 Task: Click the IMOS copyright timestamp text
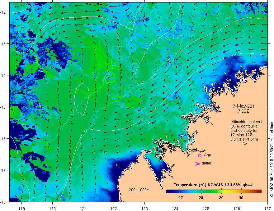tap(272, 159)
